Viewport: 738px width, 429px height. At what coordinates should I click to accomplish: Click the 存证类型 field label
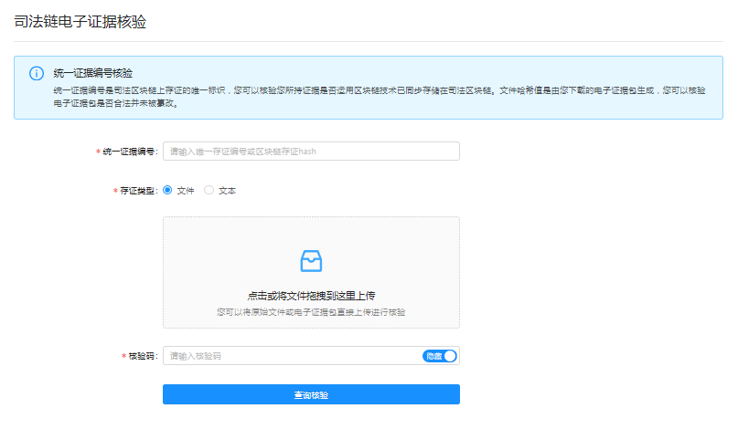(137, 190)
